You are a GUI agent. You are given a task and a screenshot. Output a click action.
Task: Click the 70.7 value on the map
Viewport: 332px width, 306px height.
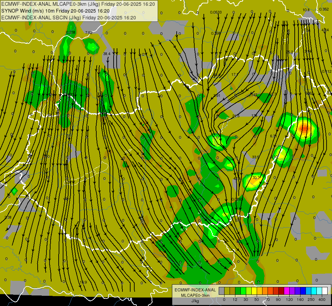256,178
